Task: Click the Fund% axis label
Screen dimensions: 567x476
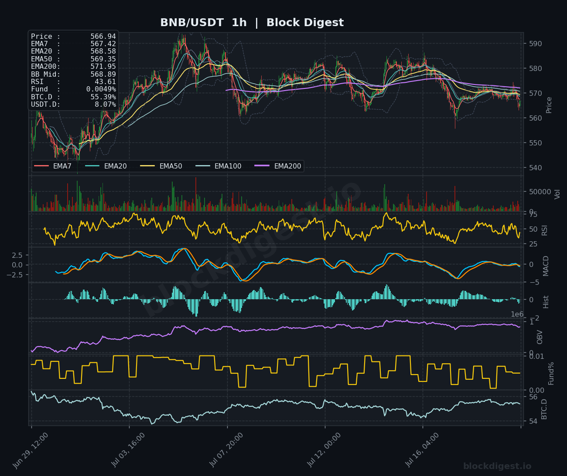Action: tap(551, 373)
